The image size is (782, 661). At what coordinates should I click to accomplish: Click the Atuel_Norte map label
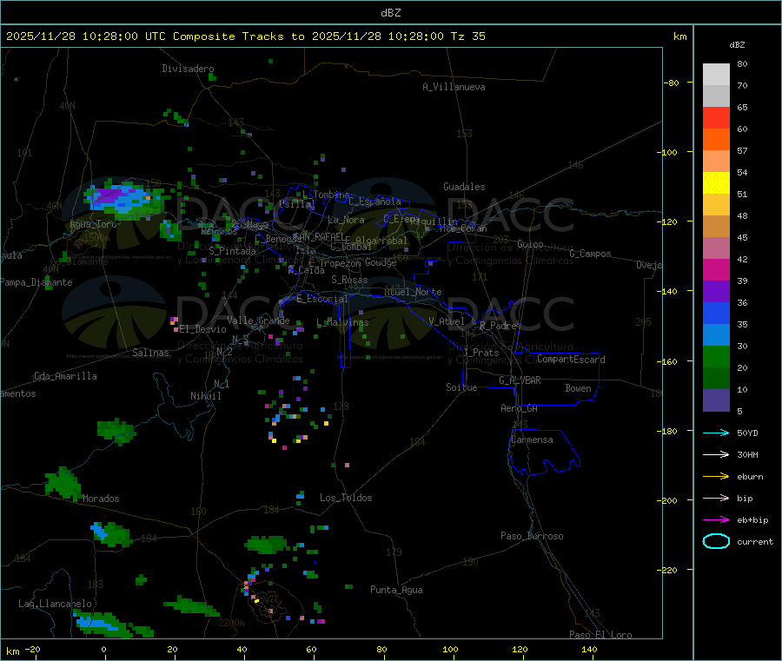(x=413, y=292)
